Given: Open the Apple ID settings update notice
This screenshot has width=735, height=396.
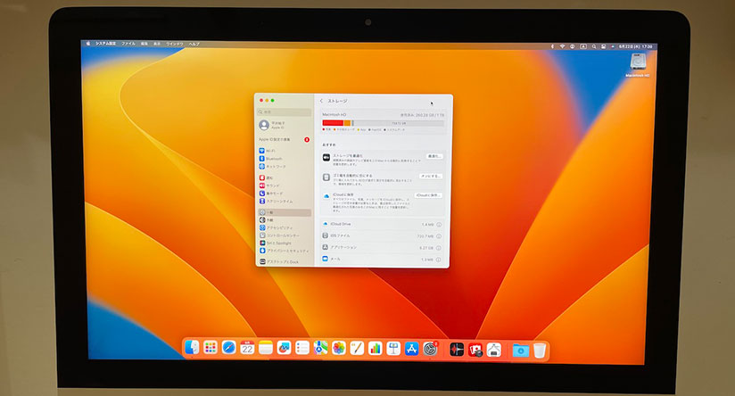Looking at the screenshot, I should (284, 140).
